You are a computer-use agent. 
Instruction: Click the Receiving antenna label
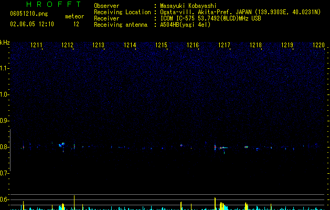[x=121, y=25]
